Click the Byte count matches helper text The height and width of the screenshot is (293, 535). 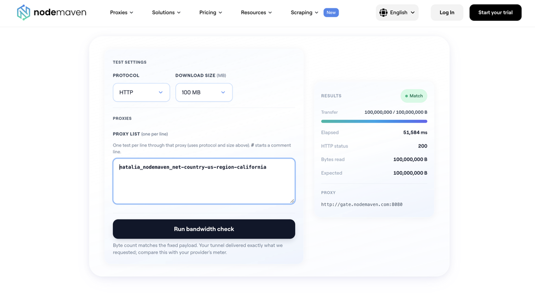coord(198,249)
